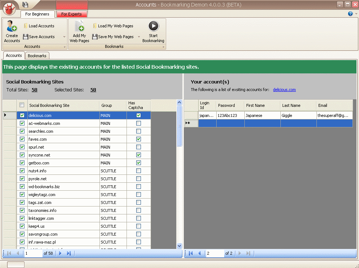The image size is (359, 268).
Task: Select the Bookmarks page tab
Action: (37, 56)
